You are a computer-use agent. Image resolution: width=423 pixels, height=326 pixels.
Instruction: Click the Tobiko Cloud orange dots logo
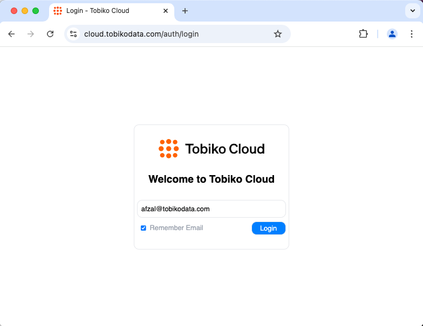[168, 149]
